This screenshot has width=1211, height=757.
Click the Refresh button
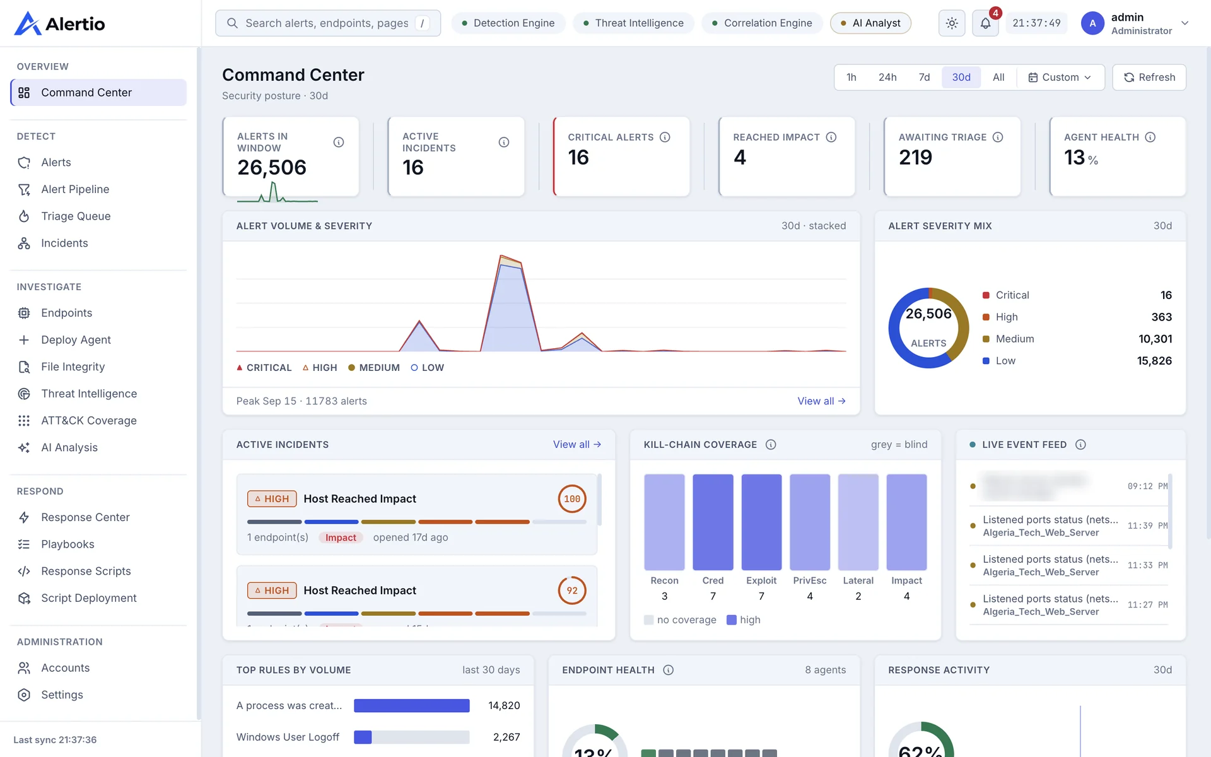[x=1149, y=78]
